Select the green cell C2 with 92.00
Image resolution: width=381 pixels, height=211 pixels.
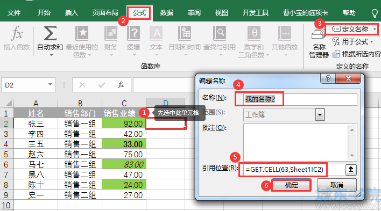(x=124, y=123)
